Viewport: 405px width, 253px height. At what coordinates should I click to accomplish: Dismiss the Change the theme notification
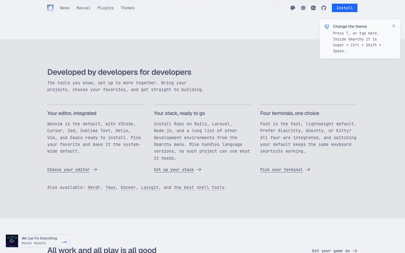(x=394, y=26)
